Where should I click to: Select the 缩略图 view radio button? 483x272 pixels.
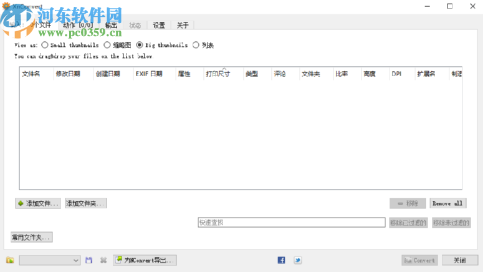pyautogui.click(x=107, y=45)
